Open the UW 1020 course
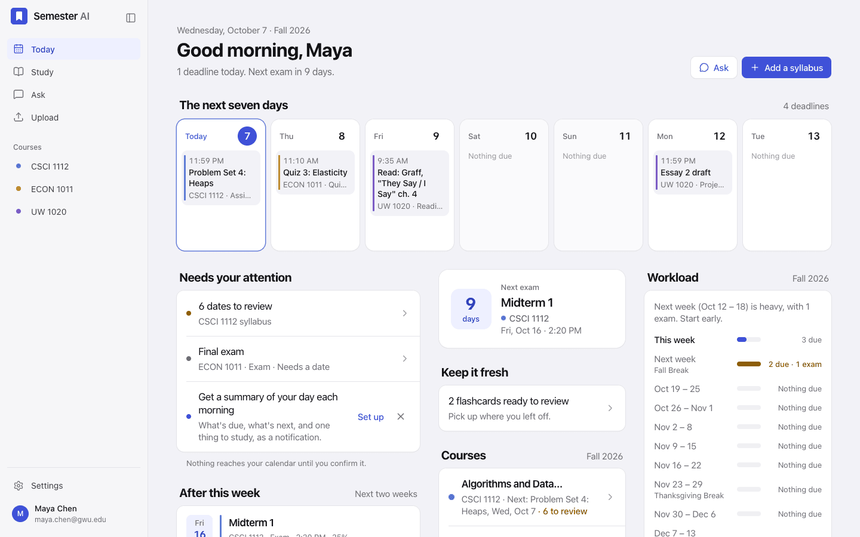This screenshot has width=860, height=537. (x=73, y=211)
